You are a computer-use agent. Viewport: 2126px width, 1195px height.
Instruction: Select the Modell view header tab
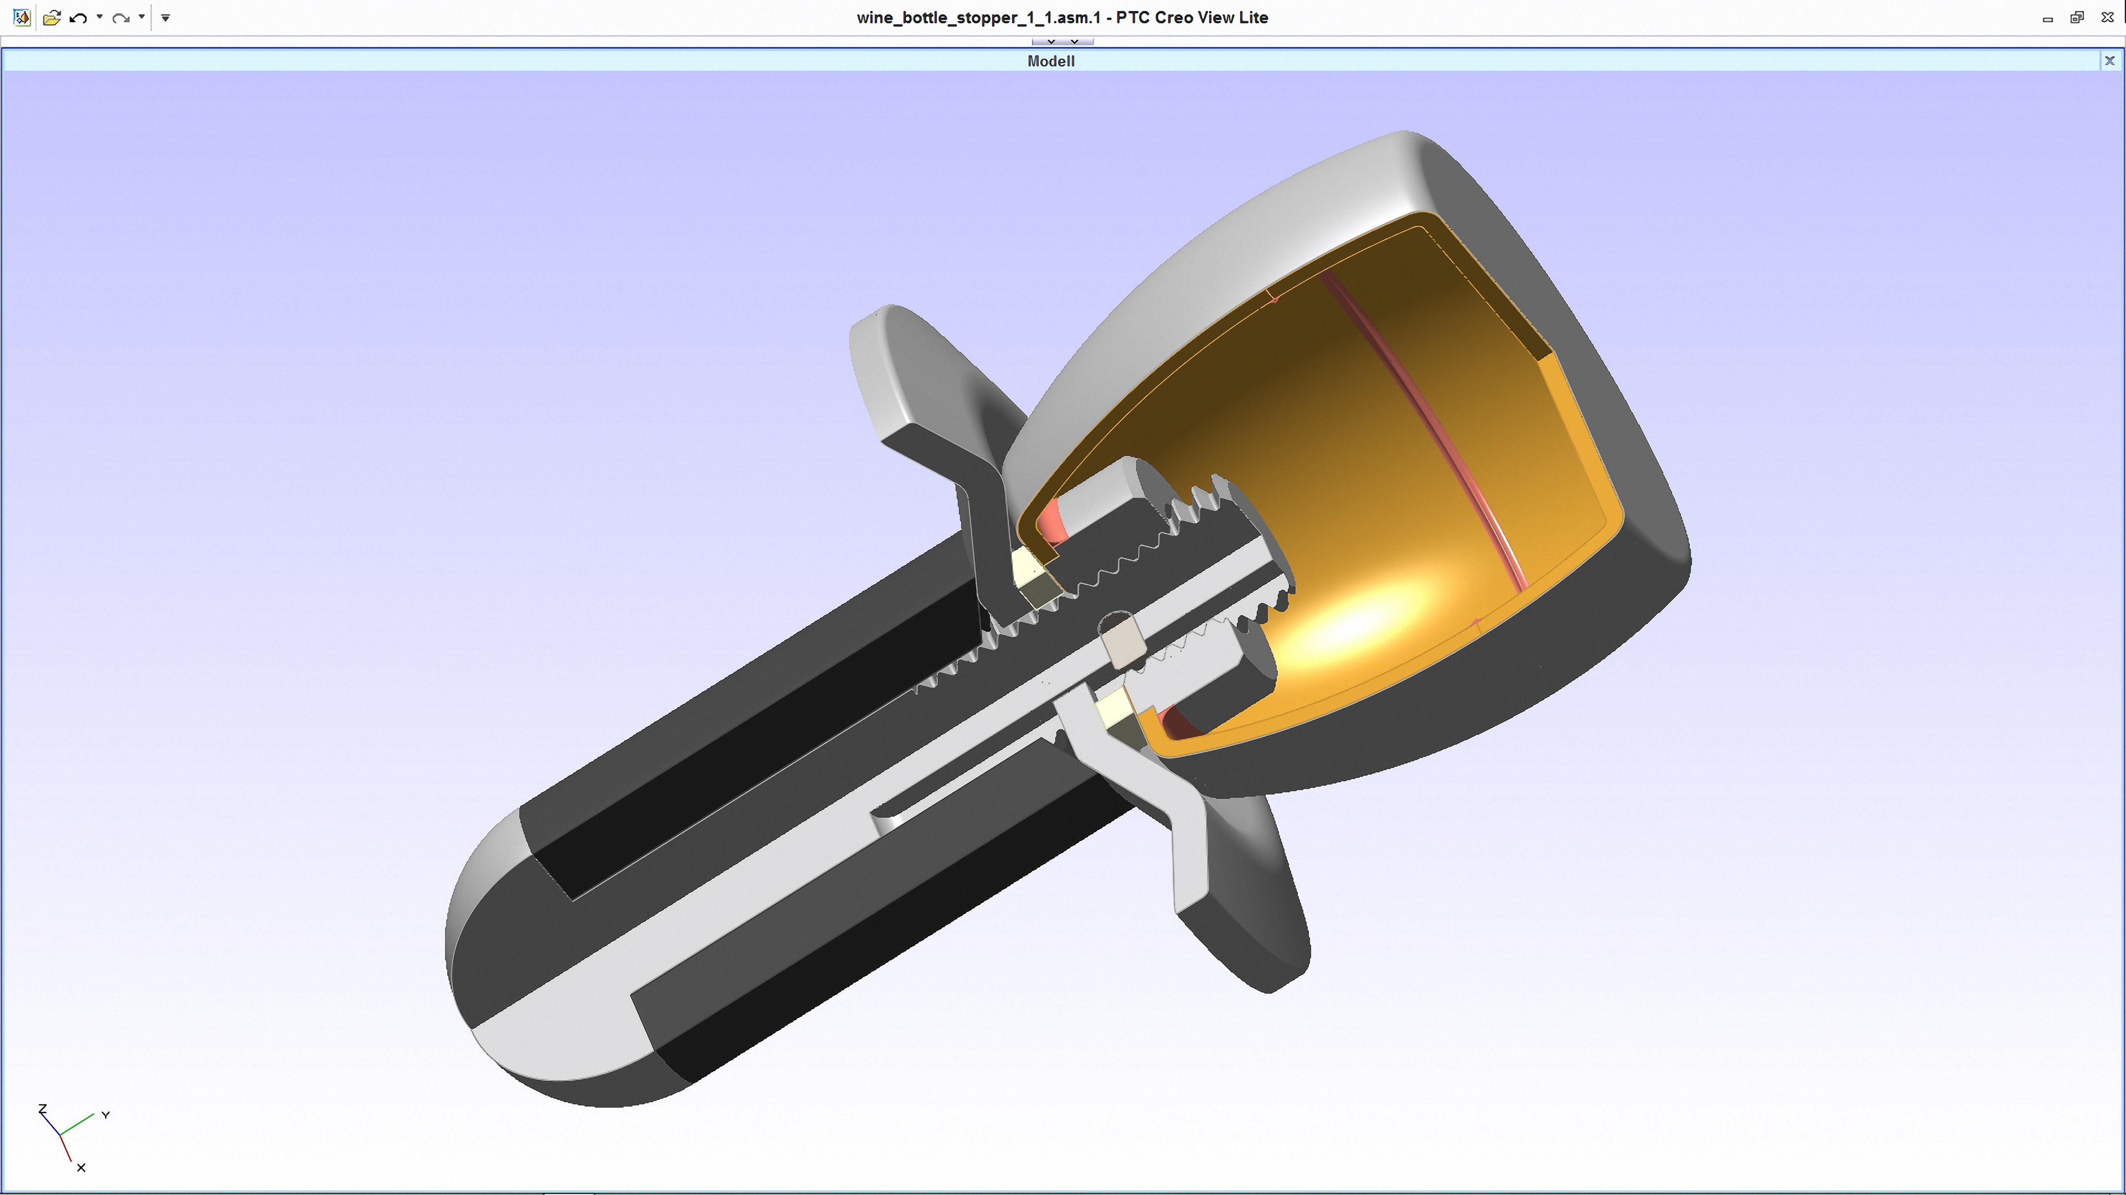(x=1050, y=61)
